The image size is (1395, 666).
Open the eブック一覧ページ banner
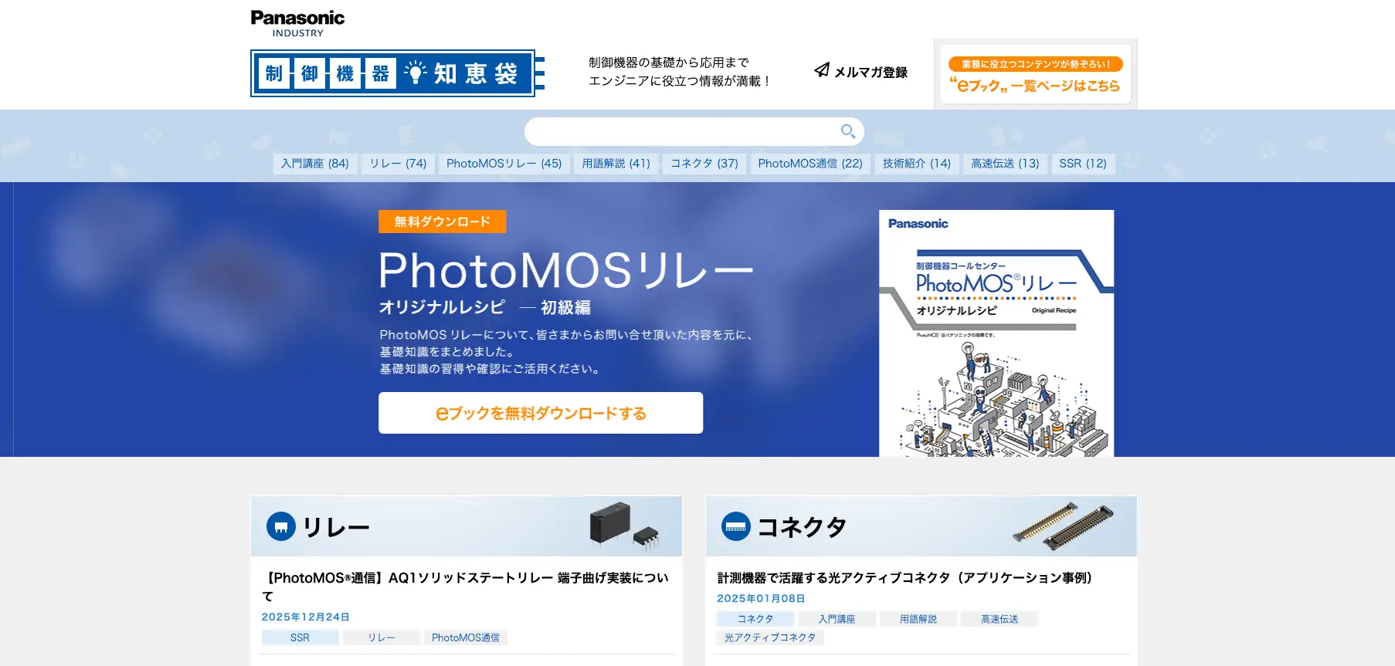(1035, 75)
